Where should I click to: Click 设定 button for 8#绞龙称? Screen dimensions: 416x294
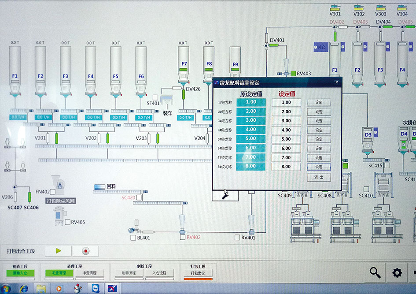319,167
